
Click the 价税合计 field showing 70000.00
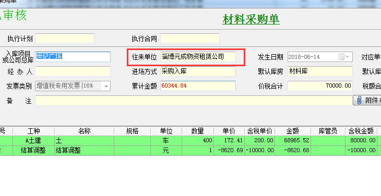[320, 86]
